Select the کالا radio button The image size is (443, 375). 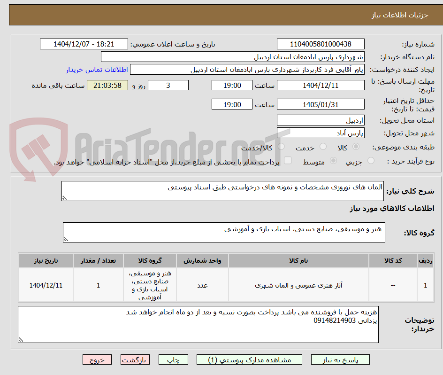[356, 146]
